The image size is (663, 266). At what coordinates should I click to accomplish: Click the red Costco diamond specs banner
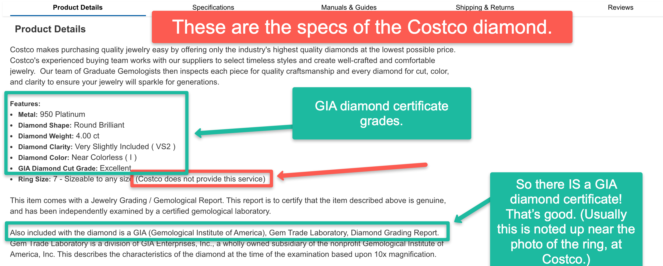362,27
